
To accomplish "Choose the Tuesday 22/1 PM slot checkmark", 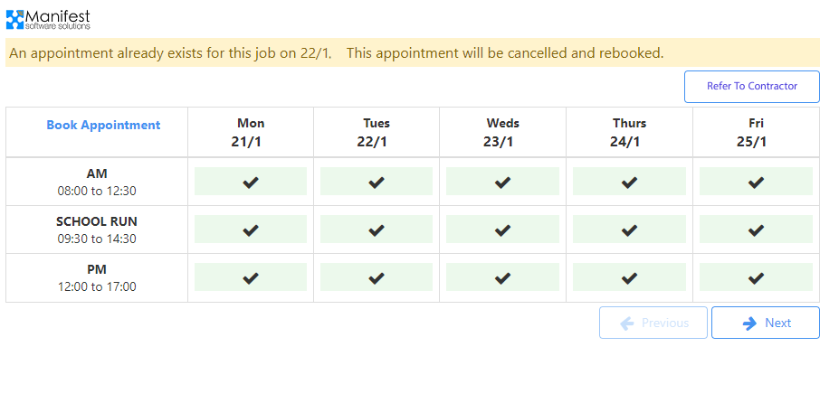I will coord(377,277).
